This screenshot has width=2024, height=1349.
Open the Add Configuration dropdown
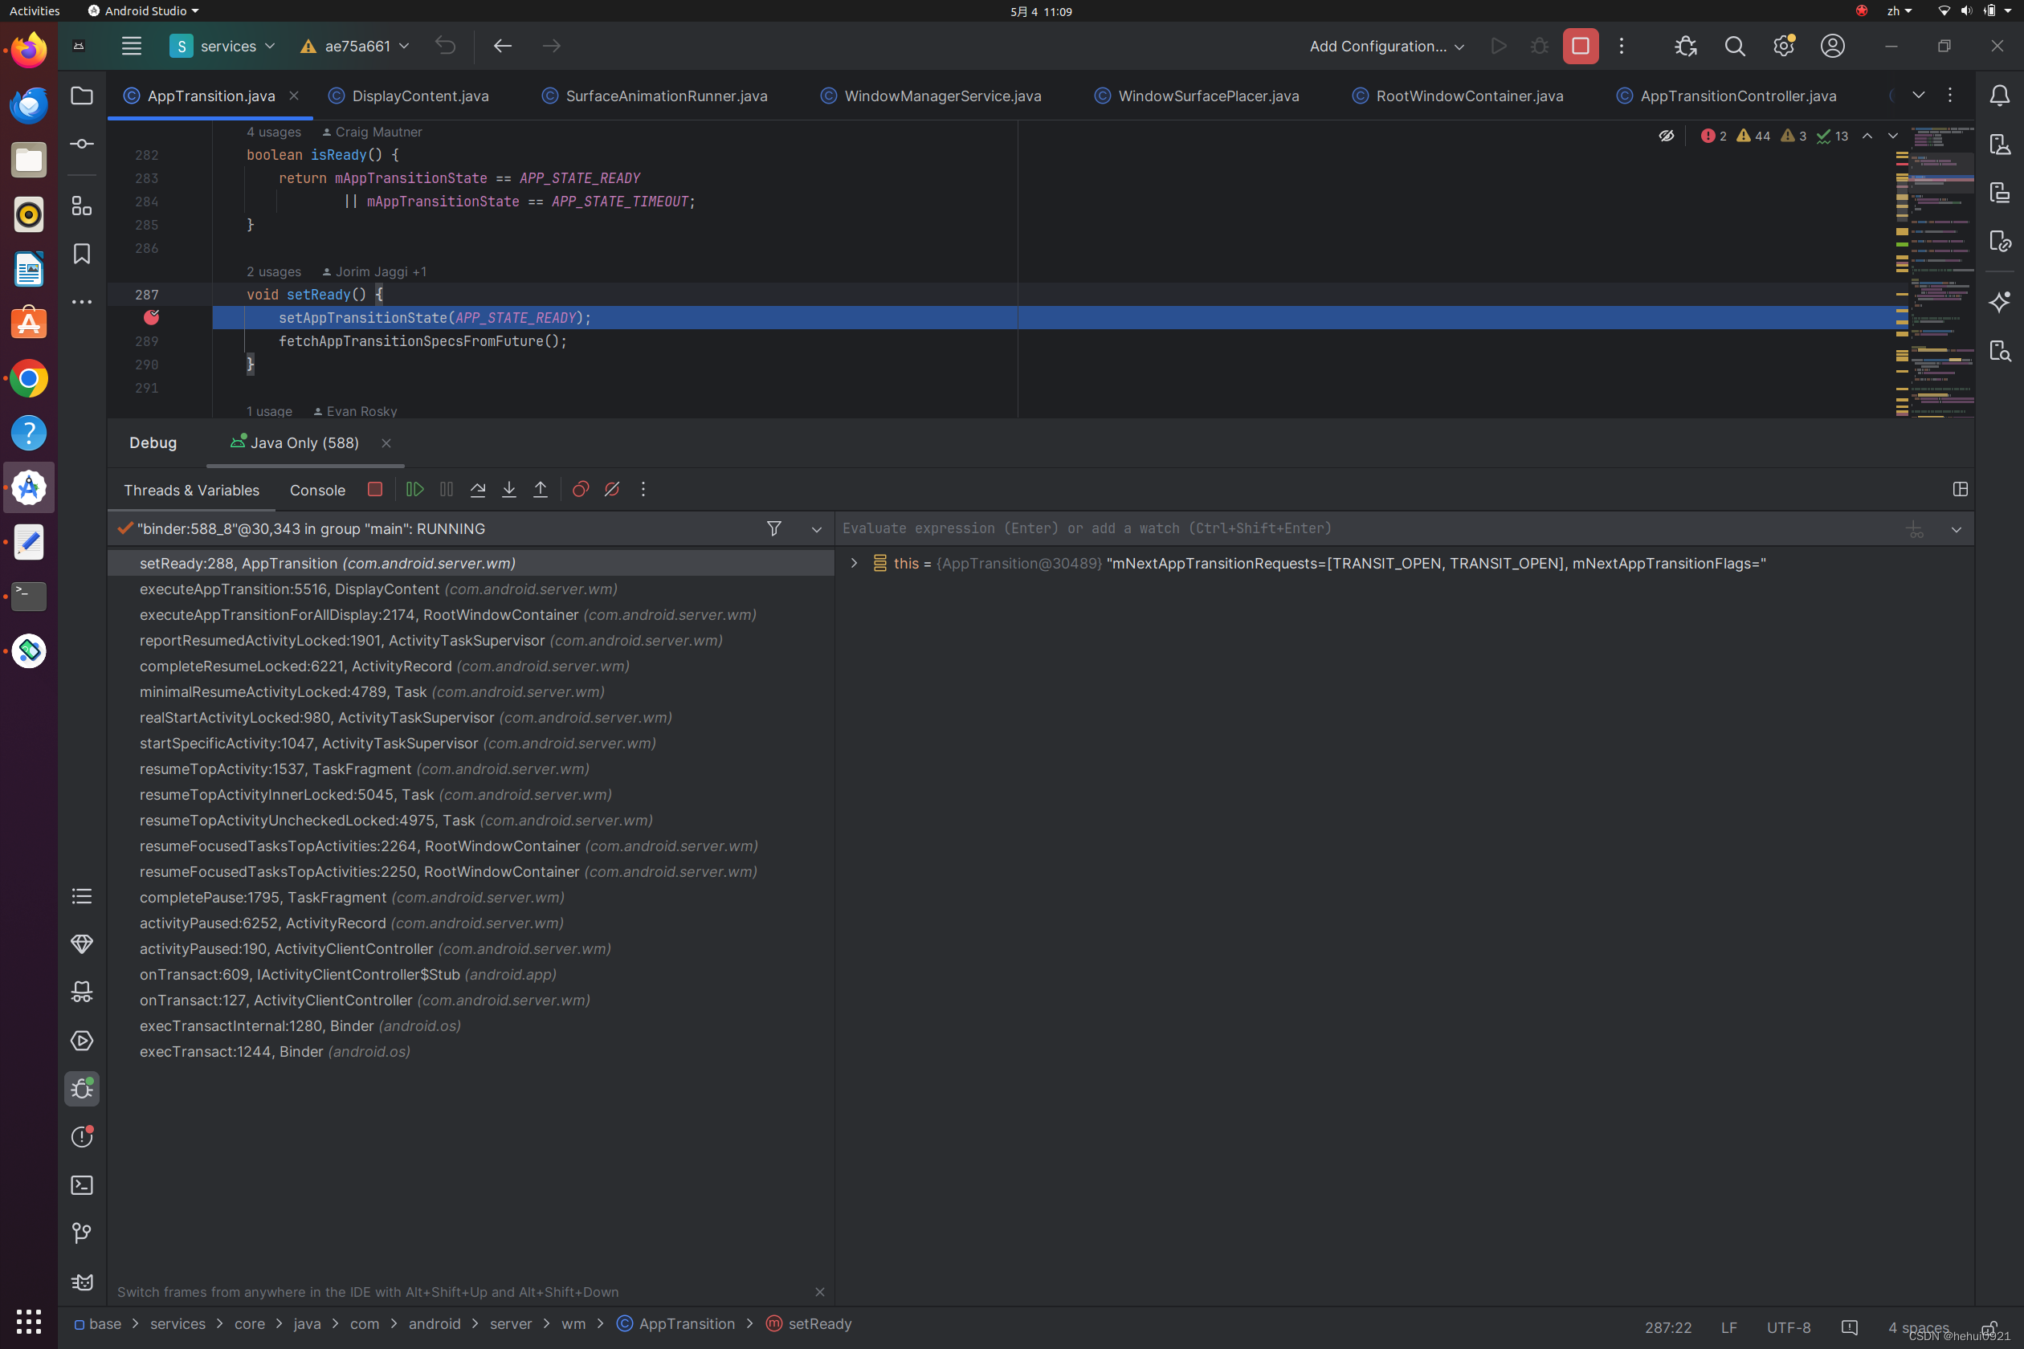point(1386,46)
